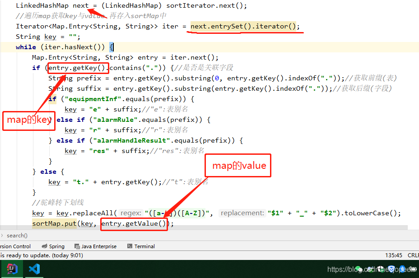Click the ([A-Z]) regex group
419x278 pixels.
[x=191, y=213]
